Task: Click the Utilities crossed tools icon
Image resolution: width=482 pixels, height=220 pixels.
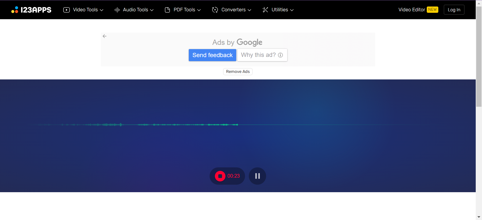Action: click(265, 10)
